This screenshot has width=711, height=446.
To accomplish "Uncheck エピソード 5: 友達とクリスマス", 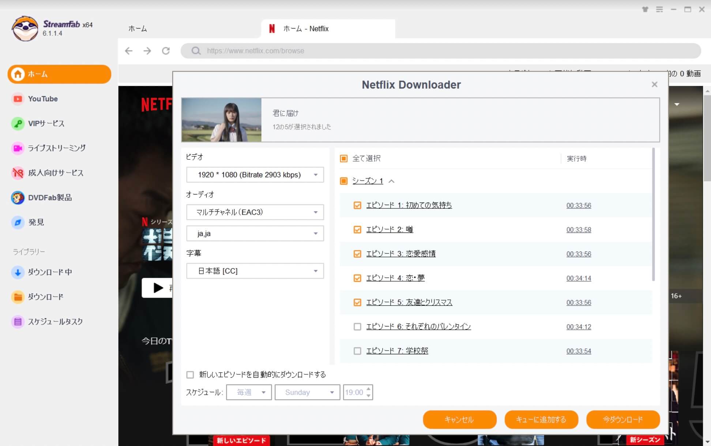I will [357, 303].
